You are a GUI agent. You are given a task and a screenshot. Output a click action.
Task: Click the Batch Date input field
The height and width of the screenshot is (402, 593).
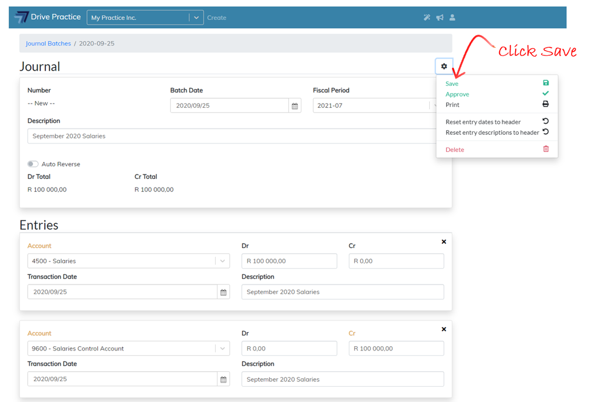click(229, 106)
